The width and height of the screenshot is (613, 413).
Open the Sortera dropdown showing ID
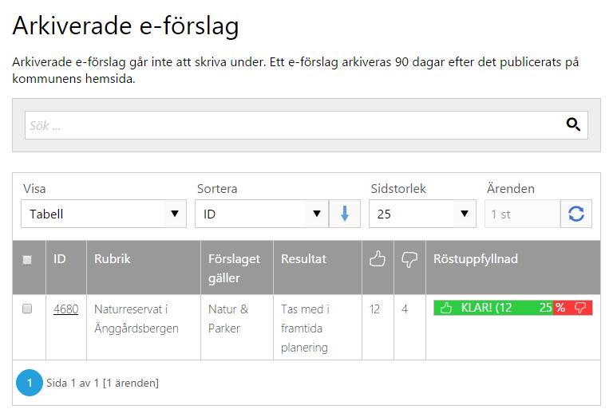(262, 214)
